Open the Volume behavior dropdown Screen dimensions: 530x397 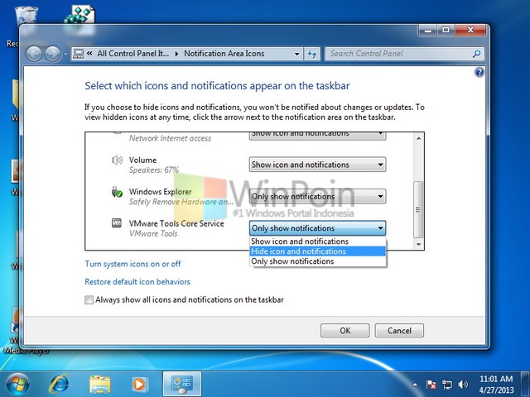coord(317,165)
